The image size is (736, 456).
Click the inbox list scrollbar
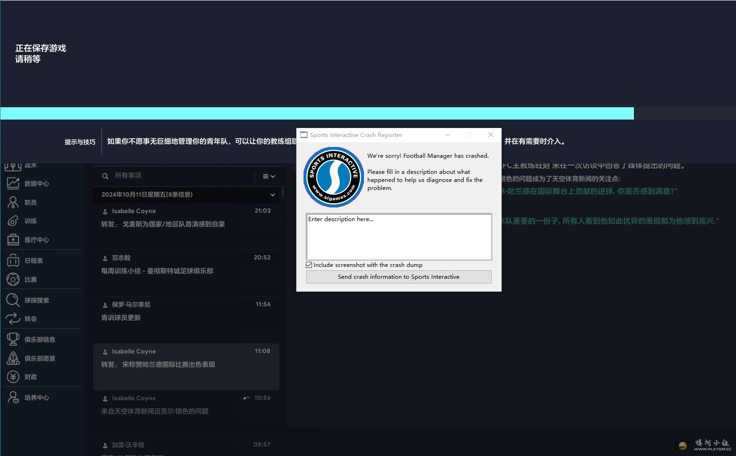click(x=283, y=192)
